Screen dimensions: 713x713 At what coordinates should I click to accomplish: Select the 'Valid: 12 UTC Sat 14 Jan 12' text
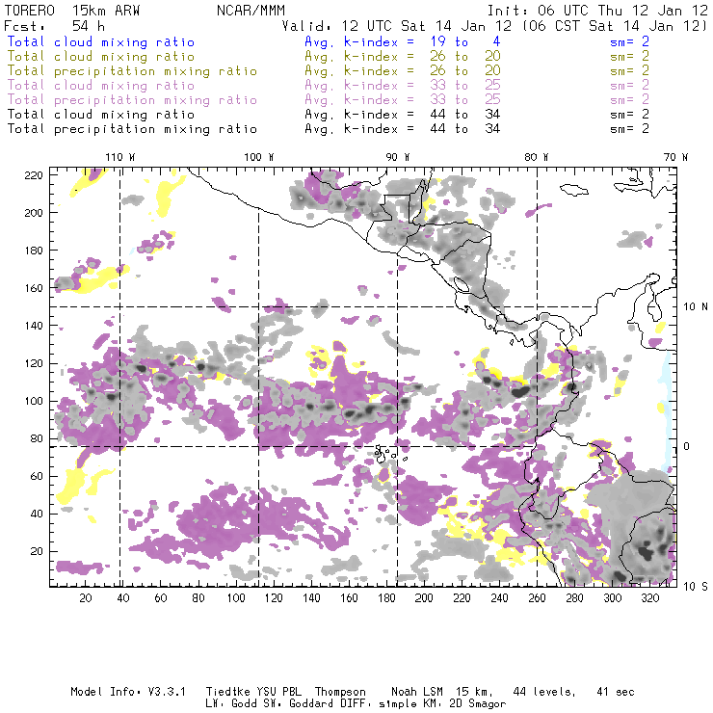[x=397, y=26]
